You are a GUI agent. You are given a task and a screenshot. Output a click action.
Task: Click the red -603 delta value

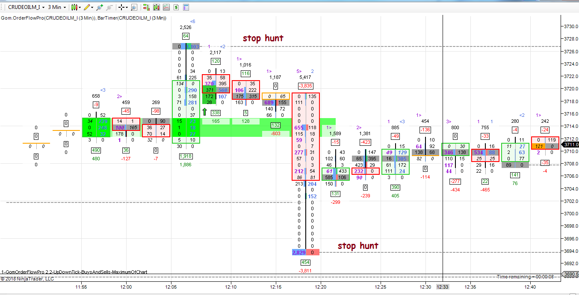pos(276,134)
